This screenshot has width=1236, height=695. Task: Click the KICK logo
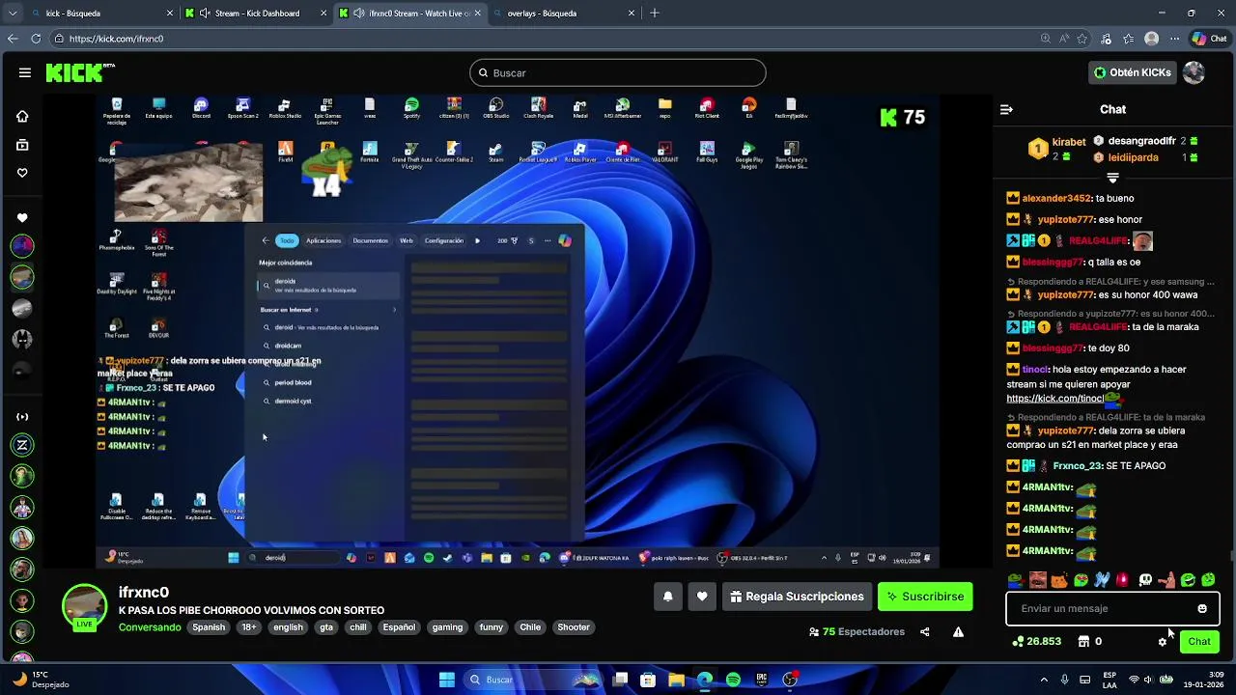click(80, 72)
